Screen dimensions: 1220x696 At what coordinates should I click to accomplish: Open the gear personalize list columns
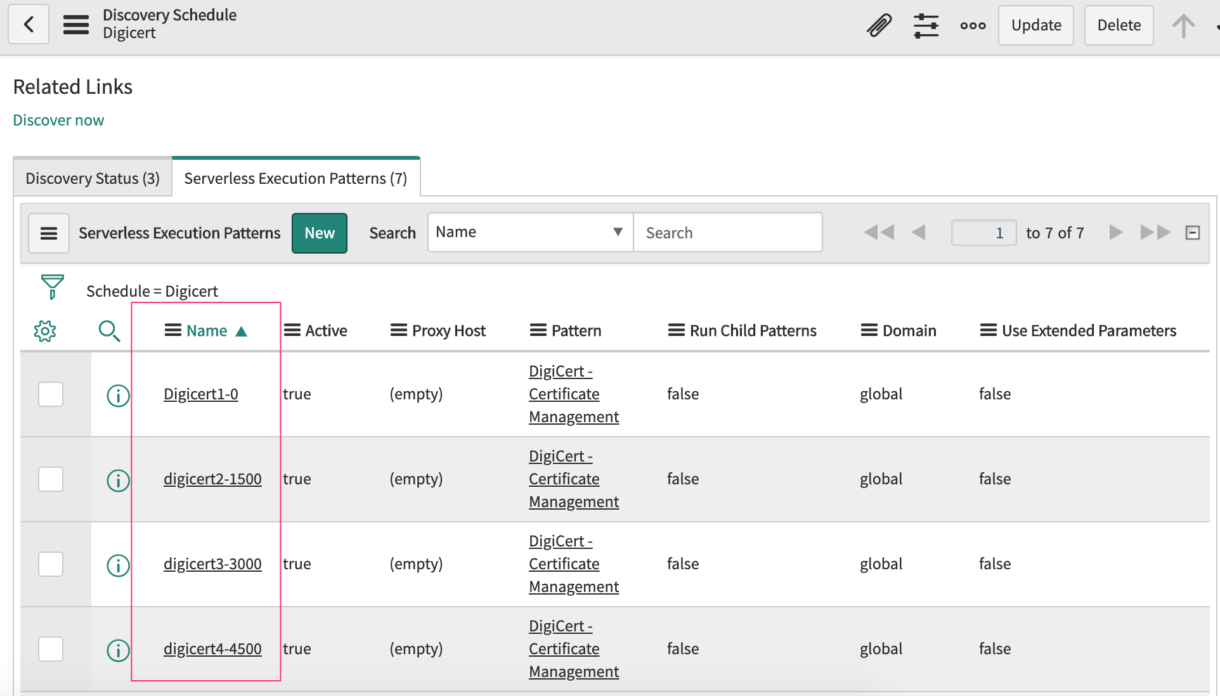(45, 331)
